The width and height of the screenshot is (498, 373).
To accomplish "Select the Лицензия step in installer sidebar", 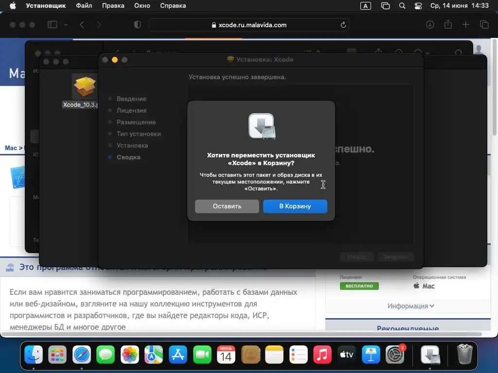I will [x=131, y=110].
